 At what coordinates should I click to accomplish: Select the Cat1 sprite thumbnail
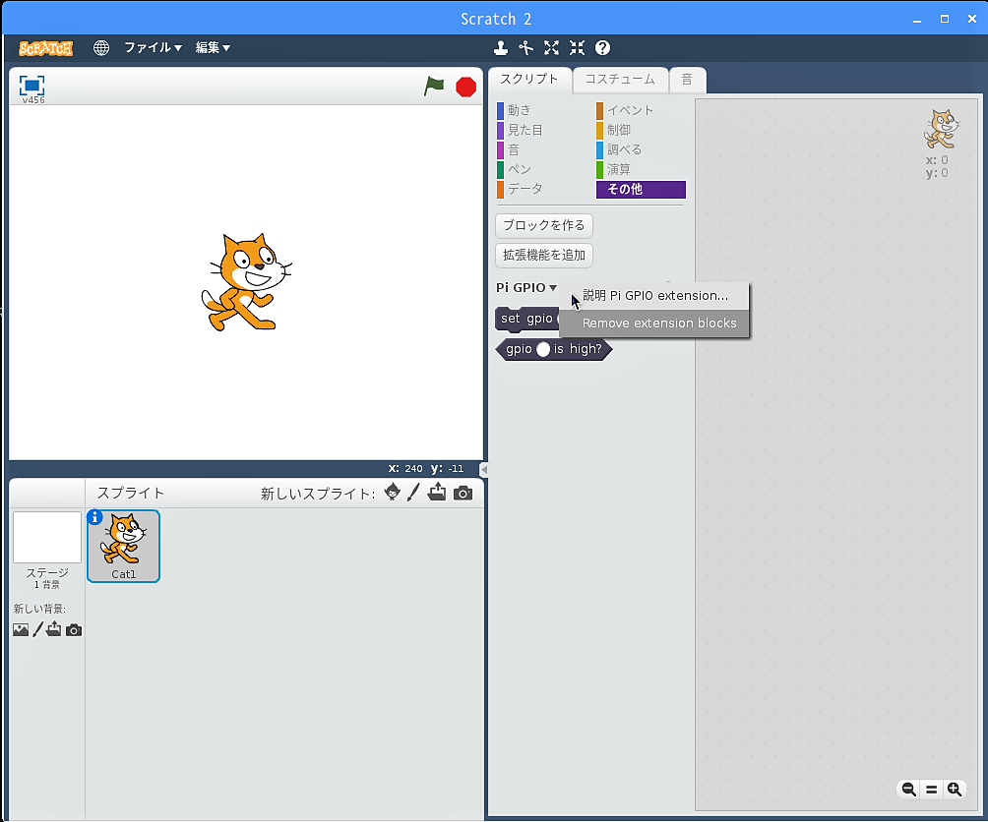(124, 547)
